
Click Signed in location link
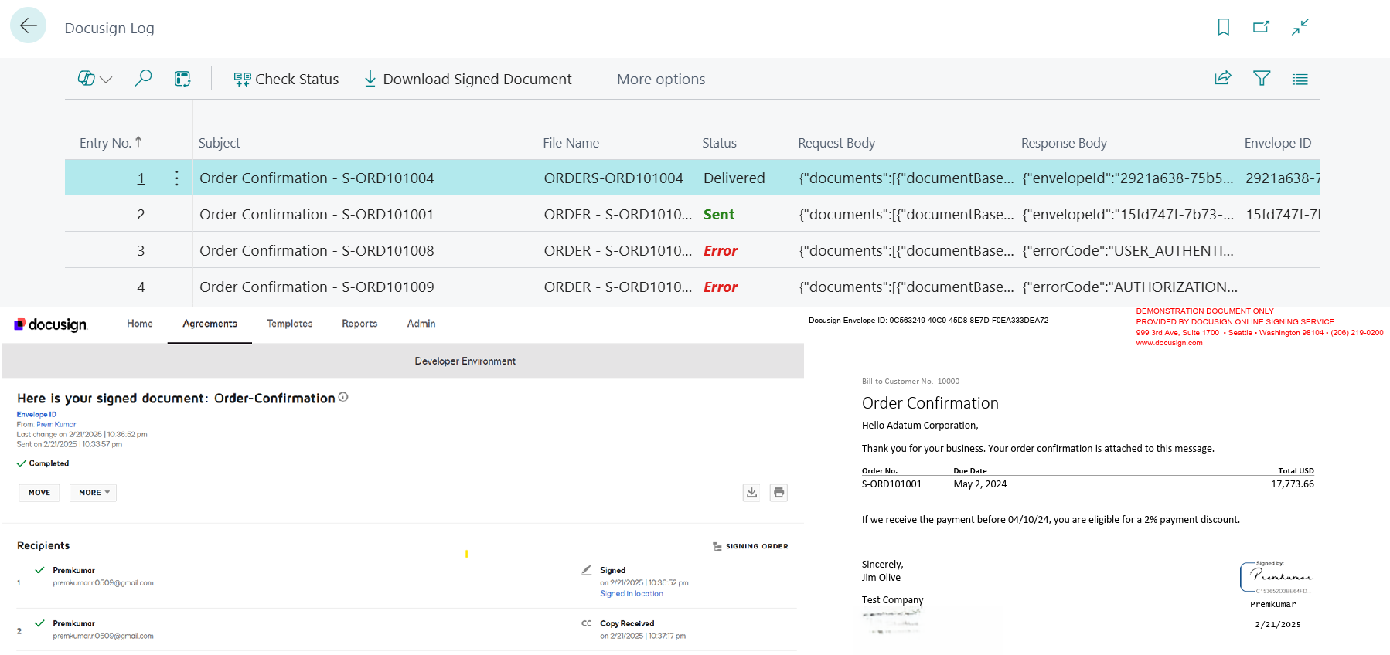pyautogui.click(x=632, y=594)
